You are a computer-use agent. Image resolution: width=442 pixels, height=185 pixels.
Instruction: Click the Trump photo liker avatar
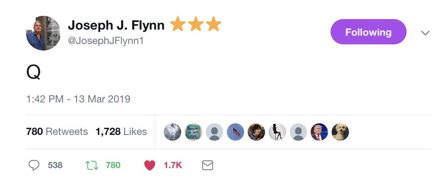(x=319, y=132)
